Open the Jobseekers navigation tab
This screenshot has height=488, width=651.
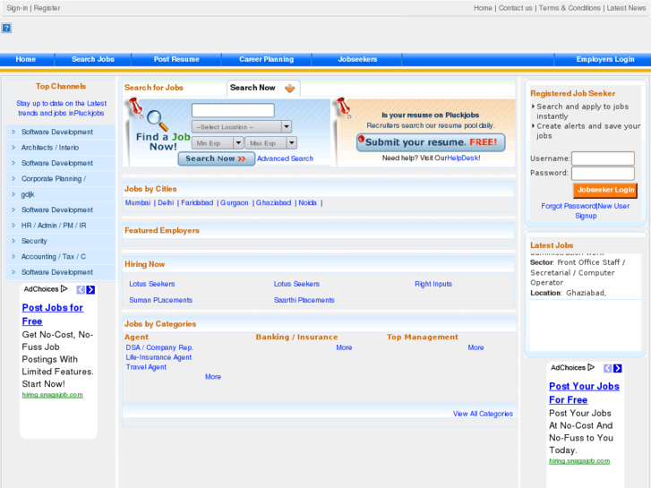357,59
